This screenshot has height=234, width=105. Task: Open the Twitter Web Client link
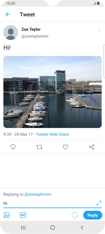52,134
